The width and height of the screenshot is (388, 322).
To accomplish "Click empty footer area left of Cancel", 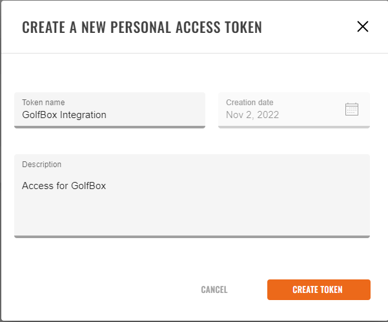I will 97,290.
